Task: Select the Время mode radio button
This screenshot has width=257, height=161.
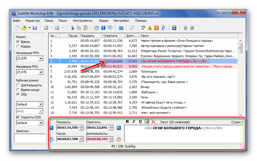Action: 18,42
